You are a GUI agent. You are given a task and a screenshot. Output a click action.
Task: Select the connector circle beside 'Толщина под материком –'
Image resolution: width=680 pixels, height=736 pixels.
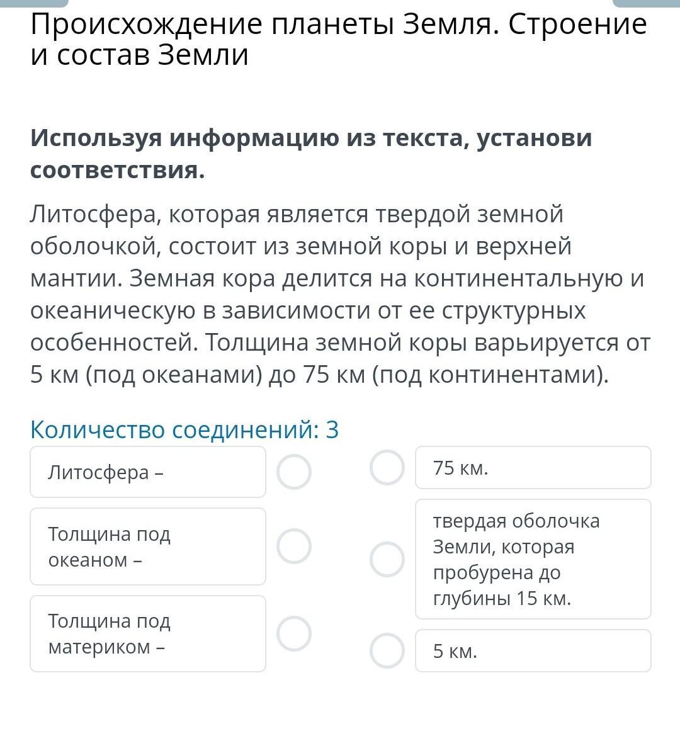pos(294,633)
